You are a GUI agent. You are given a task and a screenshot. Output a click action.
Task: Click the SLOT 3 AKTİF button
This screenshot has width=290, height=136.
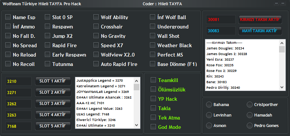53,104
